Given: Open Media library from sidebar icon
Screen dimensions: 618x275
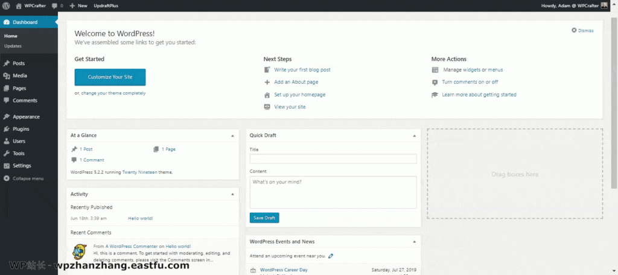Looking at the screenshot, I should pos(7,76).
